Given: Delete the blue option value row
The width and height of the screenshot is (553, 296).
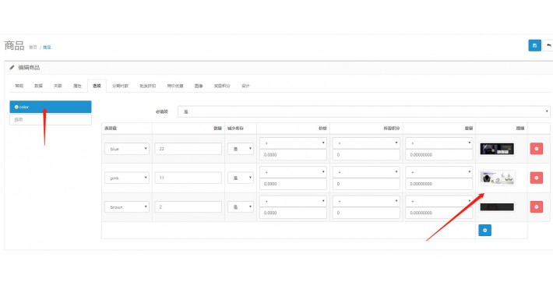Looking at the screenshot, I should click(537, 149).
